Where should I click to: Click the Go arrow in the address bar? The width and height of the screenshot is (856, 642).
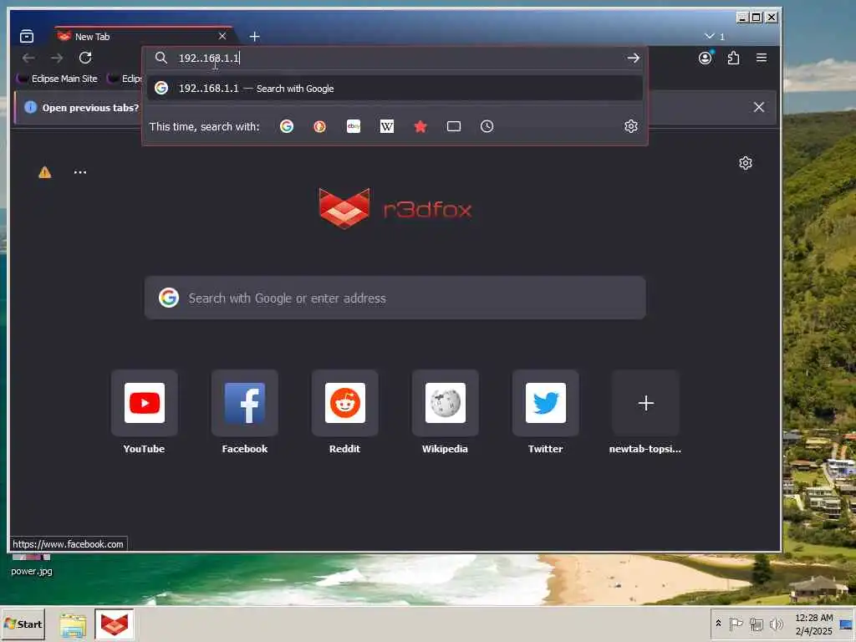pyautogui.click(x=633, y=58)
